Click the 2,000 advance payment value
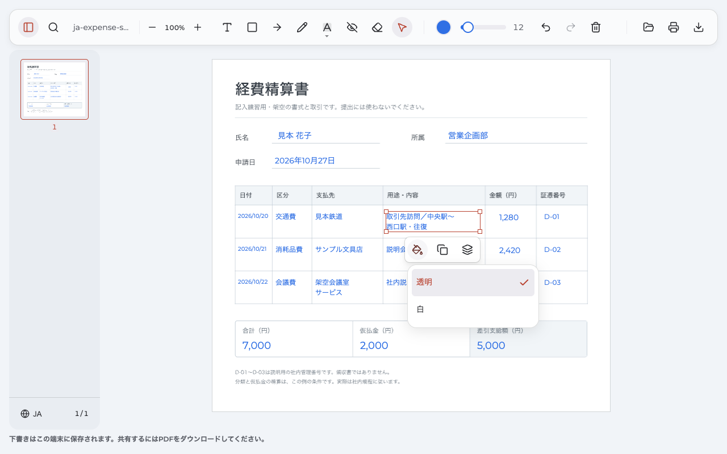Screen dimensions: 727x454 point(374,346)
